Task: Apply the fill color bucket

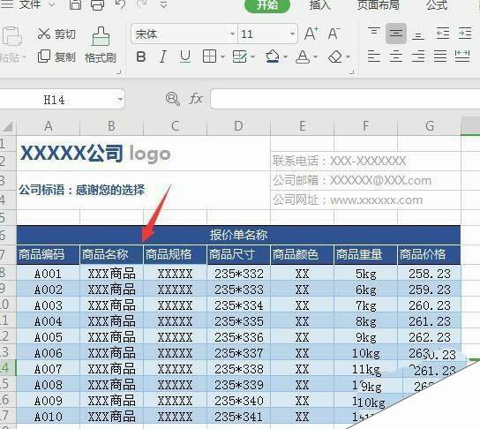Action: point(273,56)
